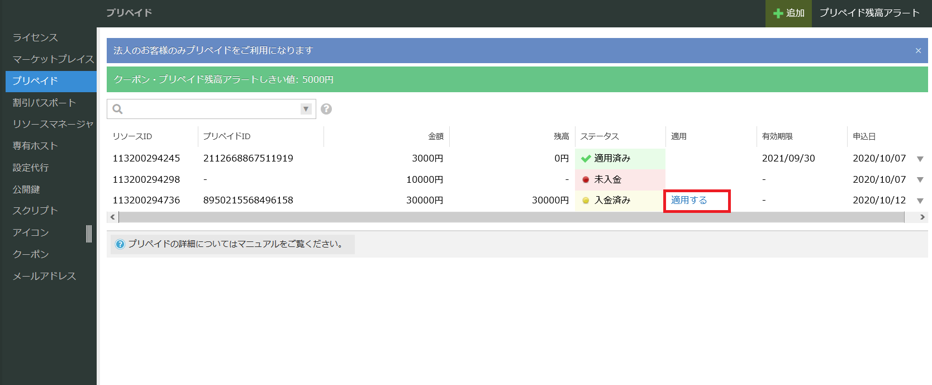932x385 pixels.
Task: Select 割引パスポート sidebar item
Action: [44, 103]
